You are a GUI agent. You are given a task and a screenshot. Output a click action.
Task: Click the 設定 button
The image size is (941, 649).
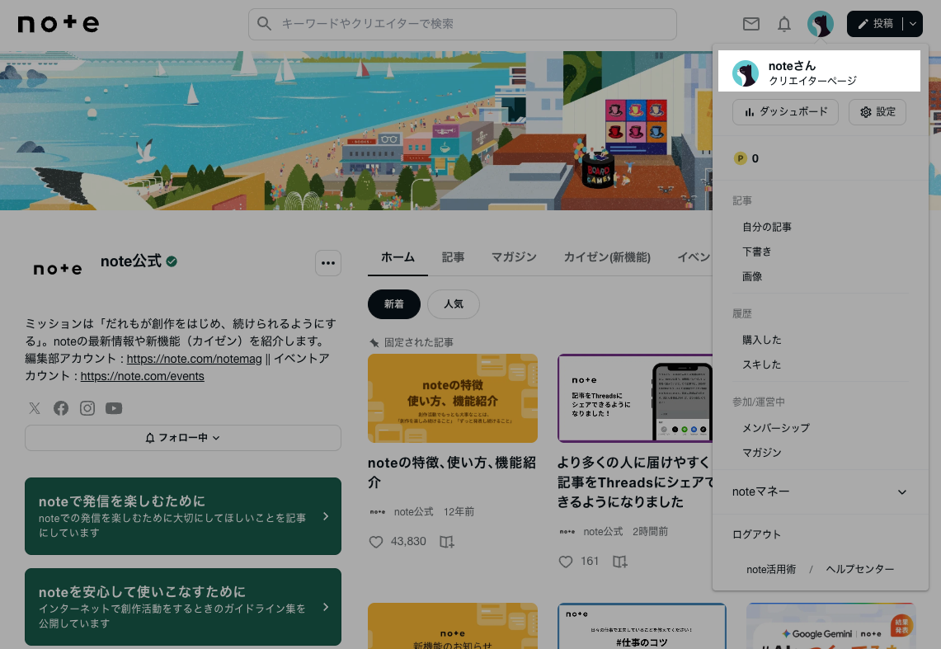tap(877, 112)
